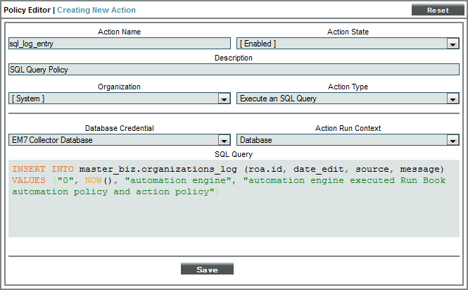Click the arrow icon on Organization field
Viewport: 468px width, 290px height.
pos(224,99)
